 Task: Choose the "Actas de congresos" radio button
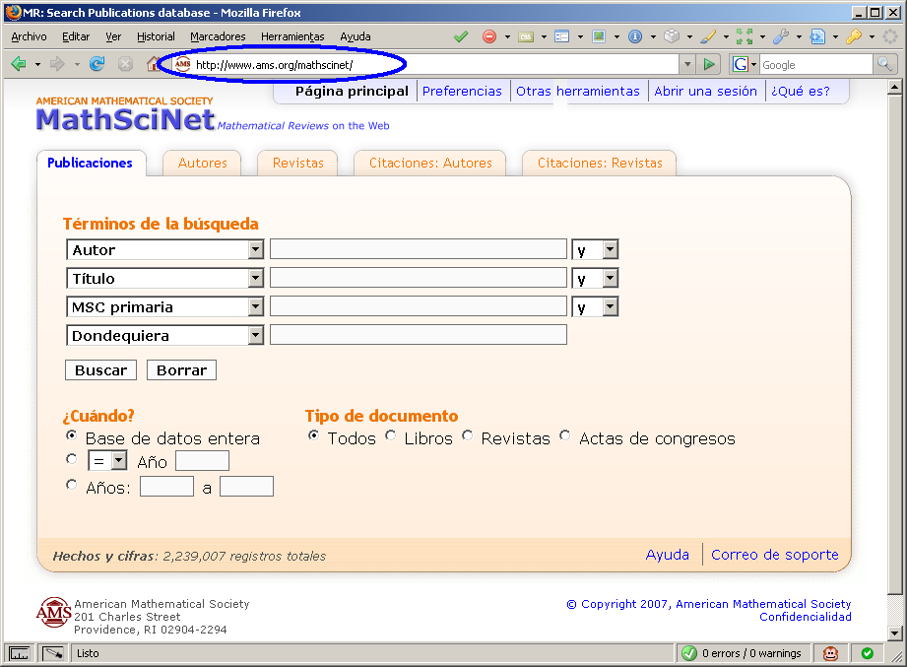tap(565, 434)
